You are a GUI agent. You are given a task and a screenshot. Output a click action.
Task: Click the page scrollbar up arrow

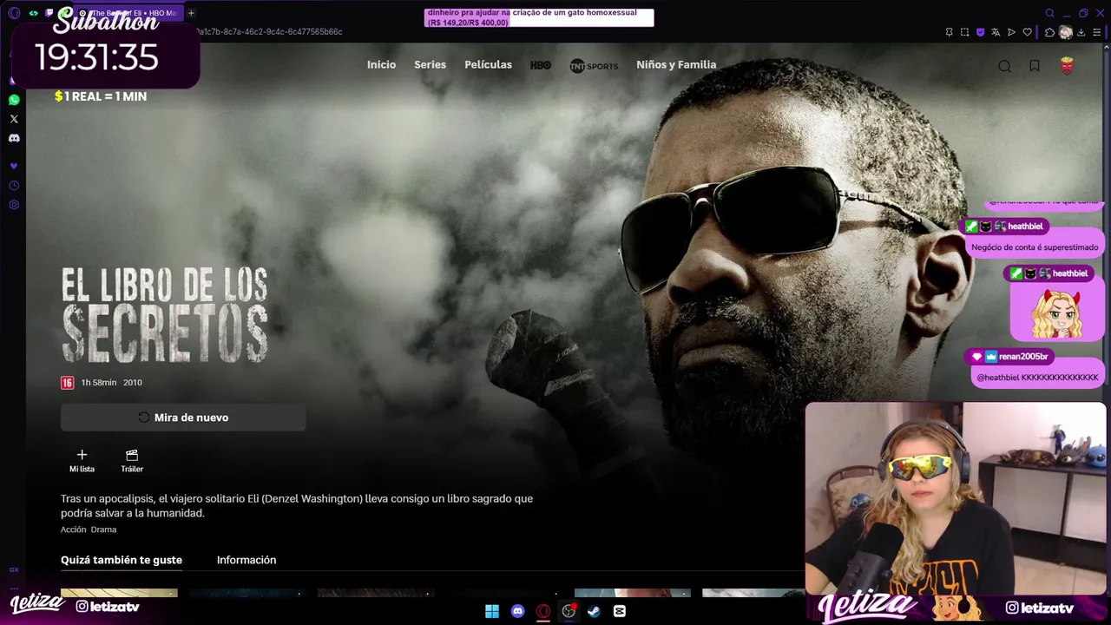coord(1106,48)
